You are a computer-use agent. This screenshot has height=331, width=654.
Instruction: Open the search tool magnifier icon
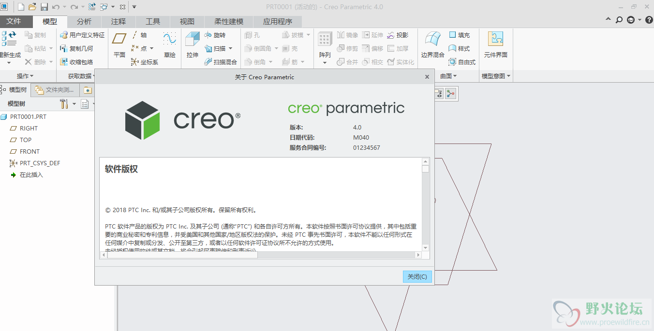(x=619, y=20)
